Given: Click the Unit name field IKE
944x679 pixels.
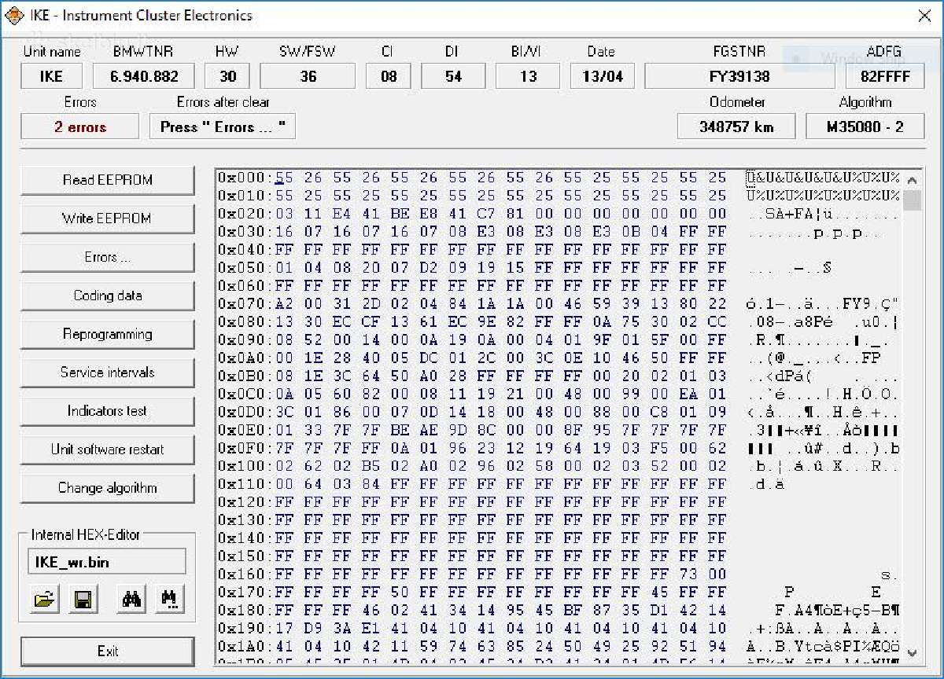Looking at the screenshot, I should coord(52,76).
